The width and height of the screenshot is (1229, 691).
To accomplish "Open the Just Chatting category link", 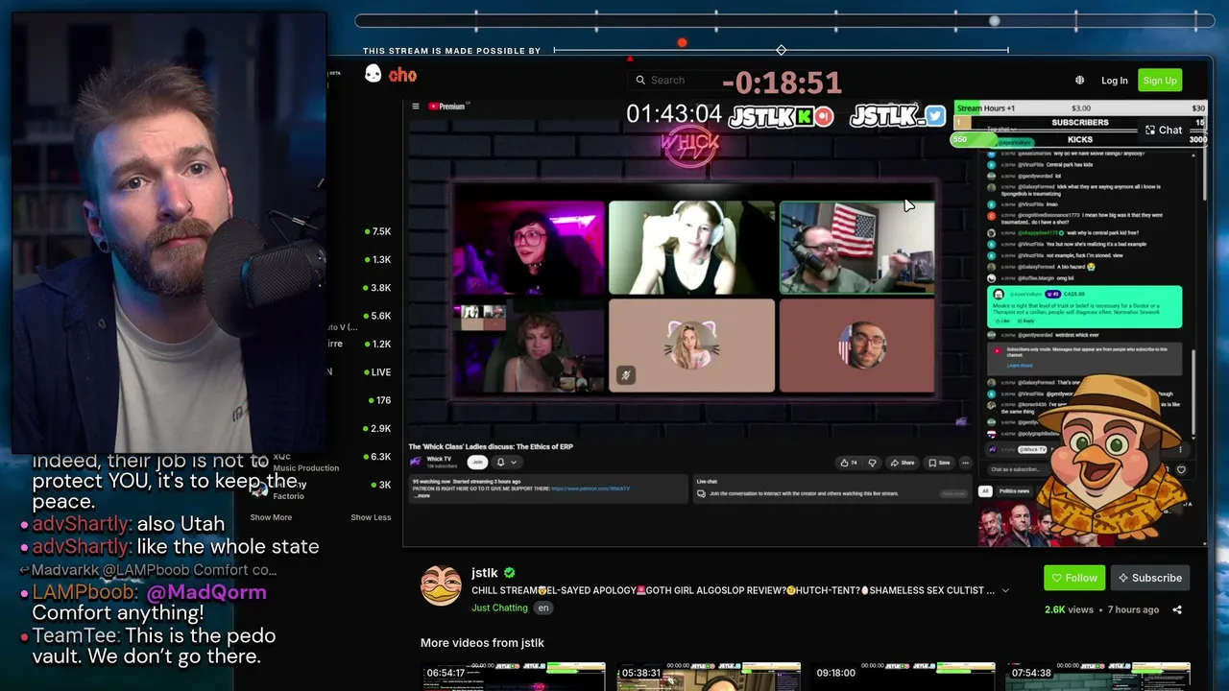I will pos(499,608).
